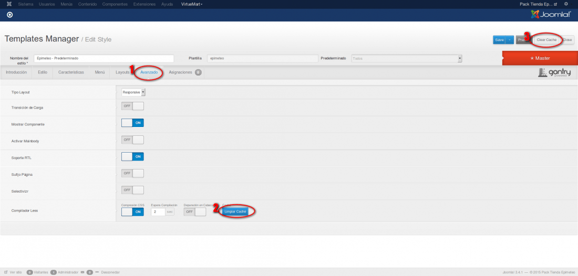578x276 pixels.
Task: Toggle the Compresión CSS switch
Action: tap(132, 211)
